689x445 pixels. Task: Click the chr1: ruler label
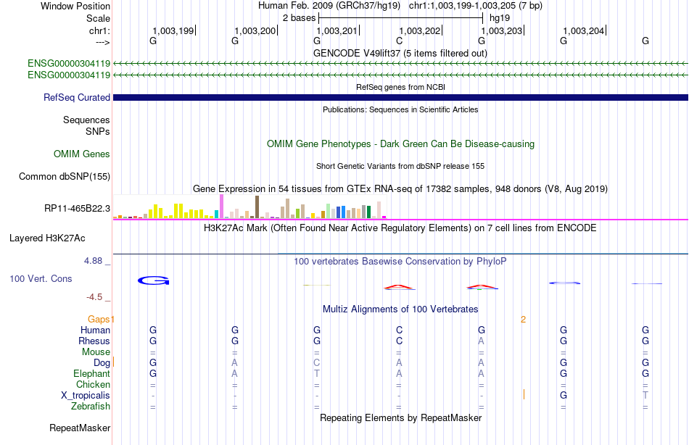[x=99, y=30]
